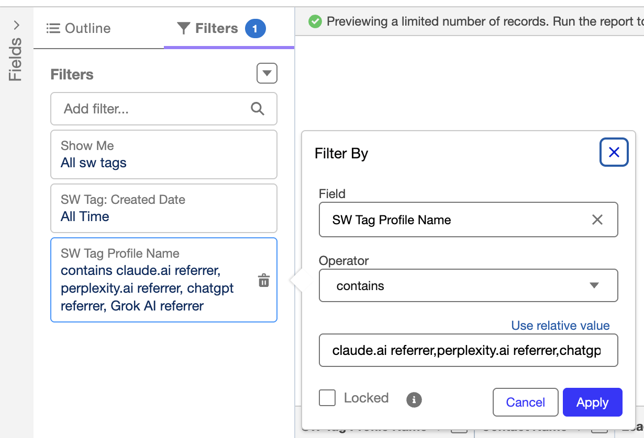Click the Filters funnel icon

[x=183, y=28]
